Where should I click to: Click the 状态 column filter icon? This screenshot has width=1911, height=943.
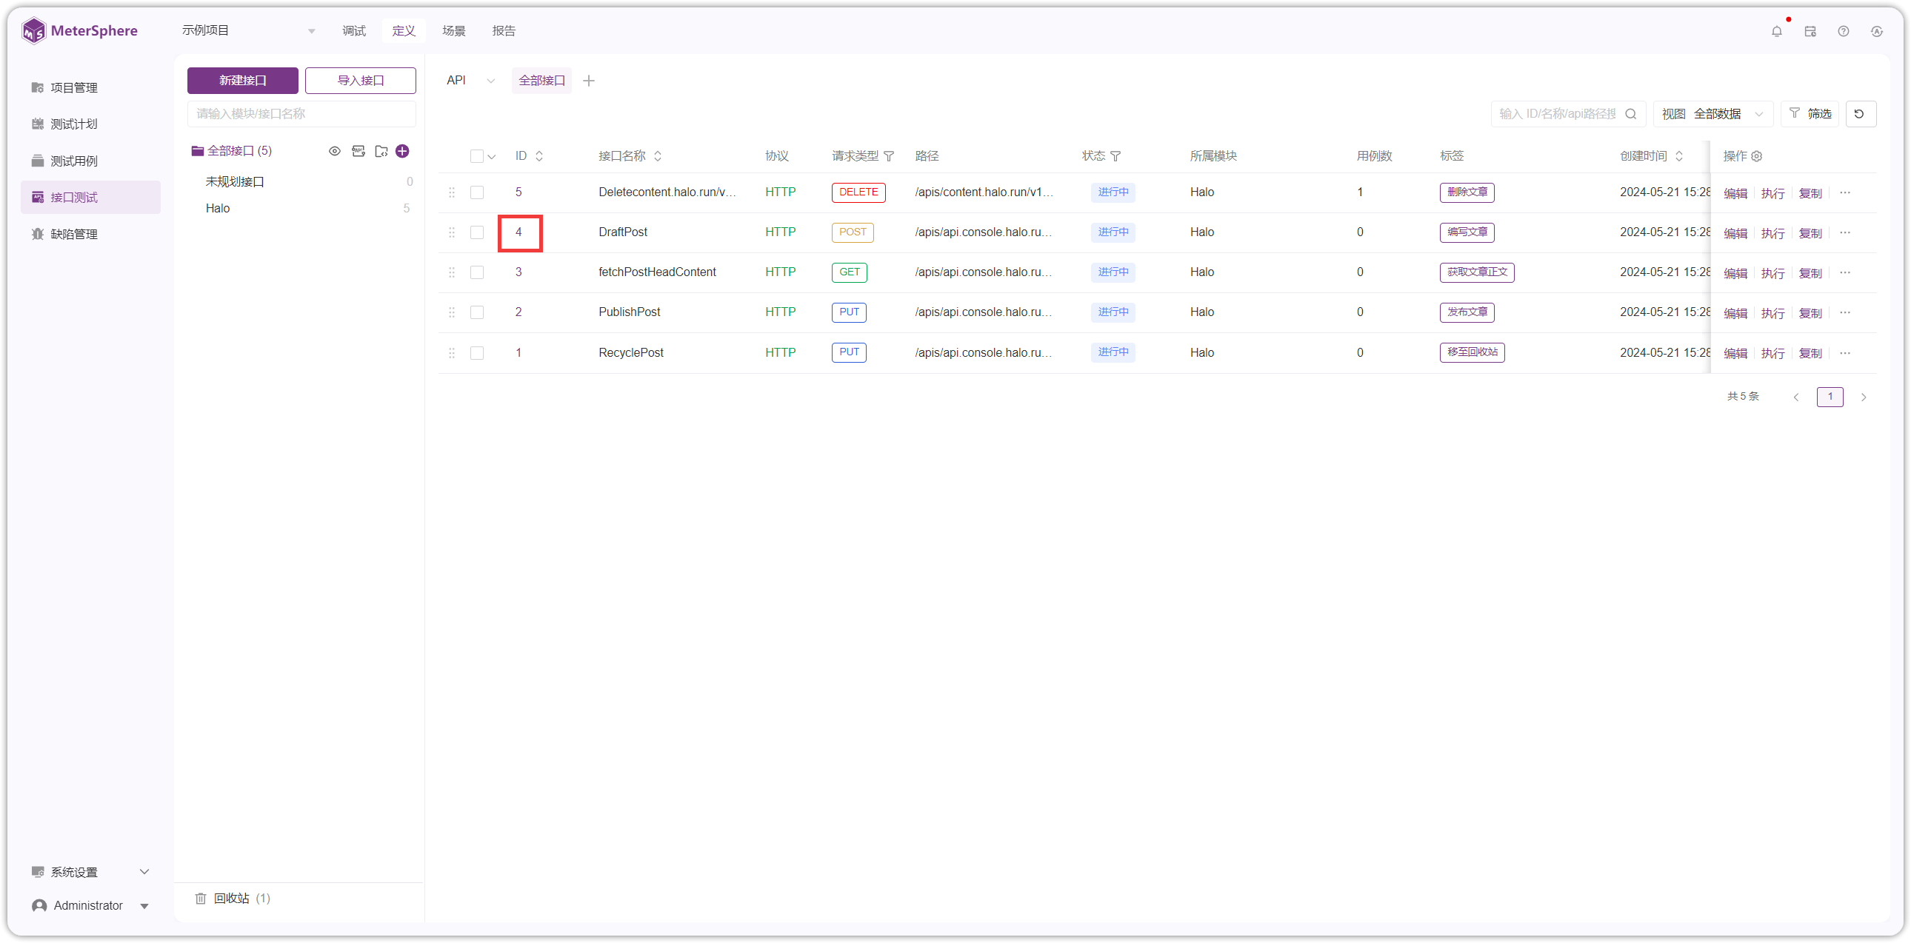[1115, 156]
